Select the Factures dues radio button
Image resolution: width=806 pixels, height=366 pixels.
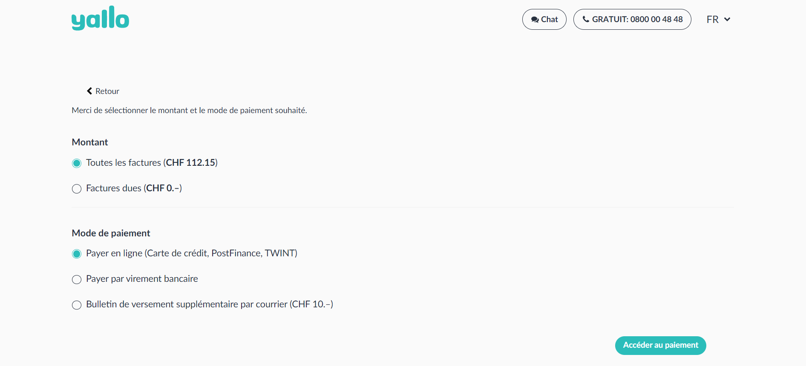[77, 189]
